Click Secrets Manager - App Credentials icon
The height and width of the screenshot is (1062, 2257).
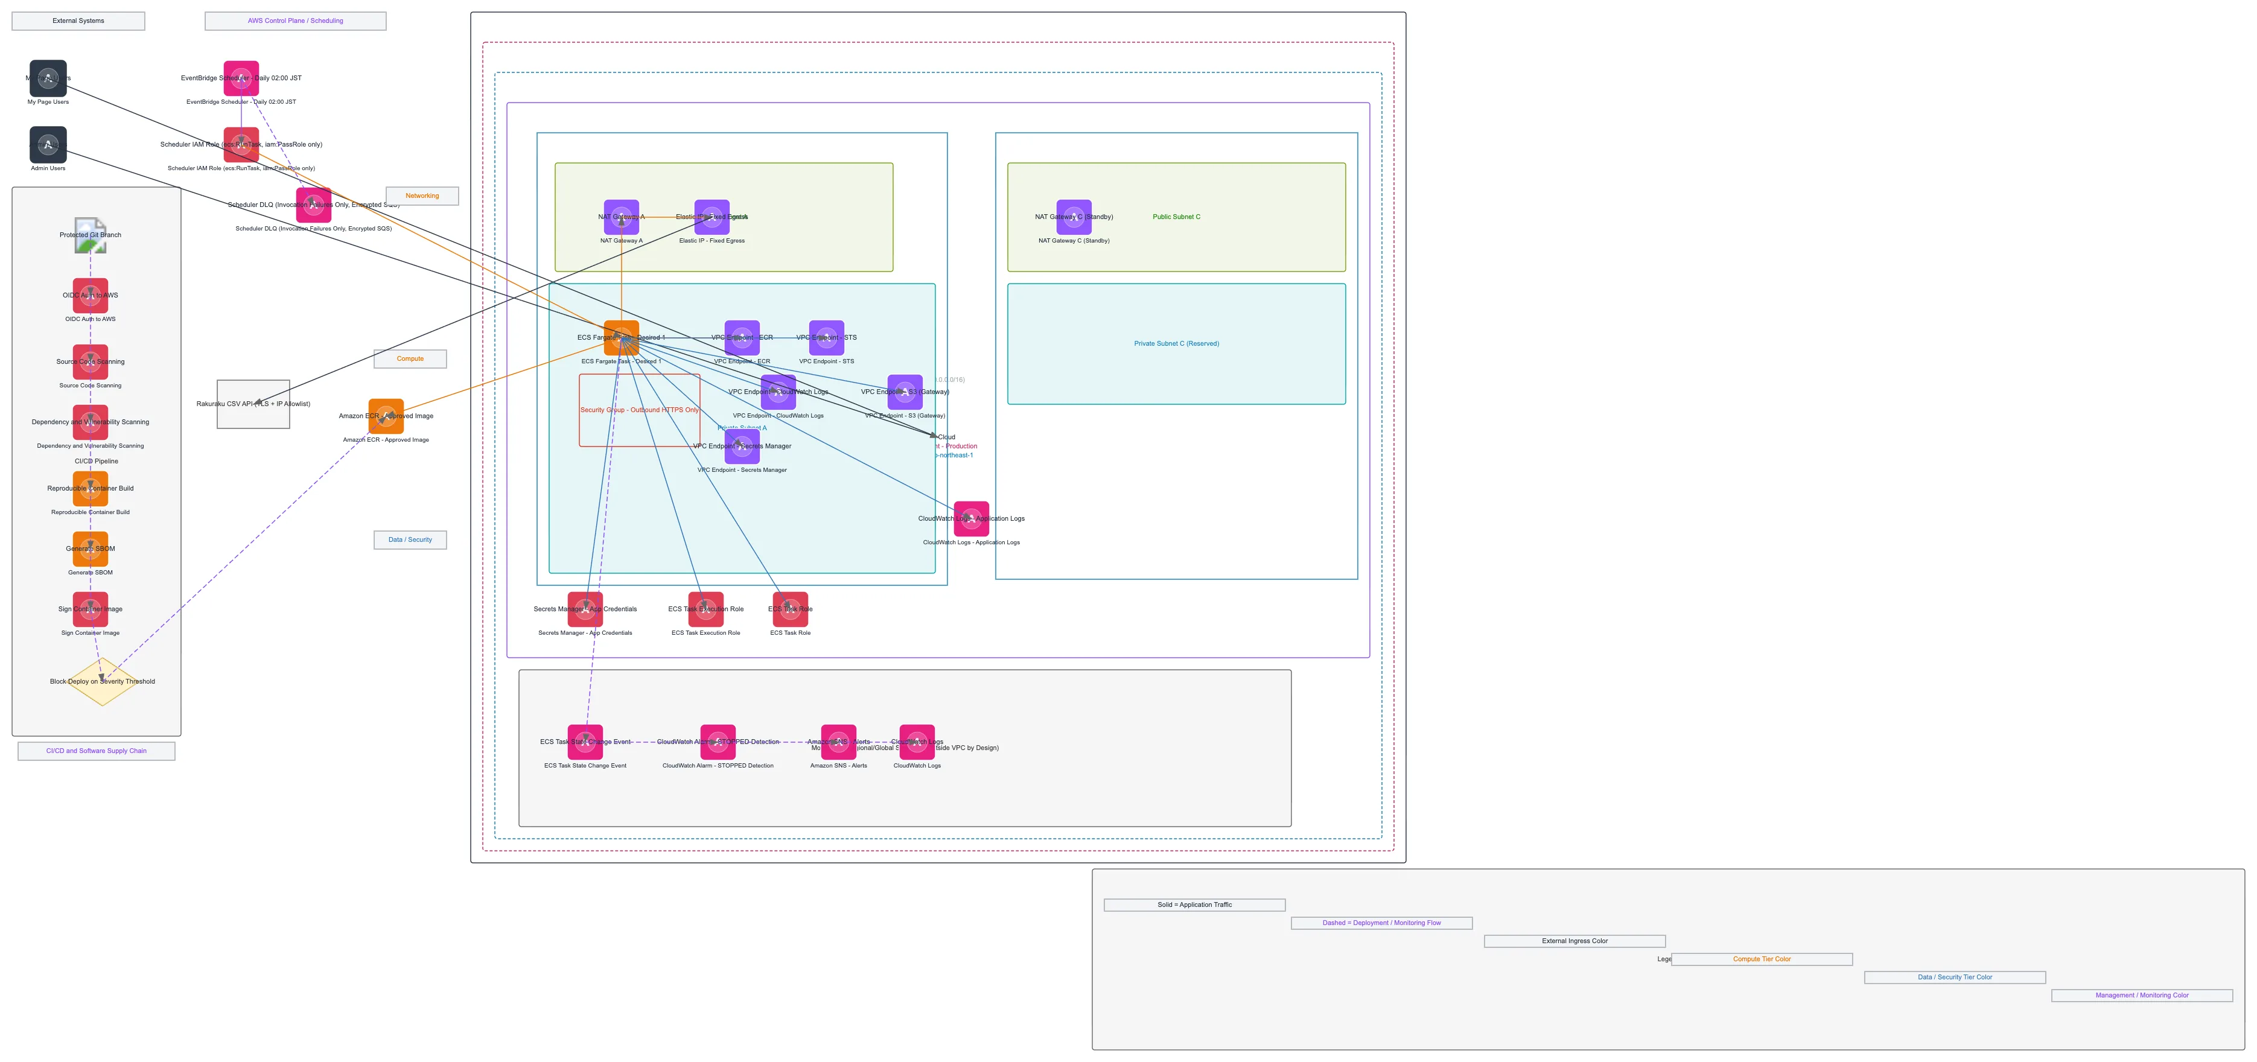tap(585, 609)
